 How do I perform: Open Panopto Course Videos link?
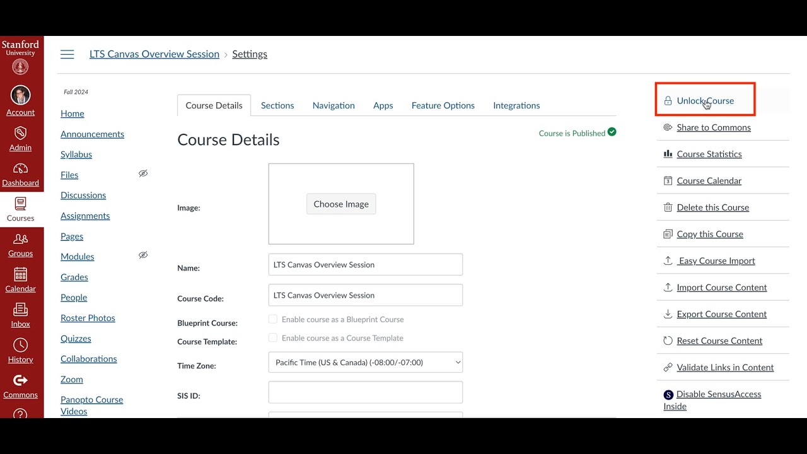(92, 405)
